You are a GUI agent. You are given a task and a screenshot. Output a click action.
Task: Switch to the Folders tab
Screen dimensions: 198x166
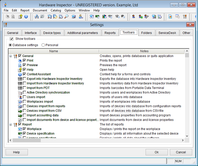(147, 33)
